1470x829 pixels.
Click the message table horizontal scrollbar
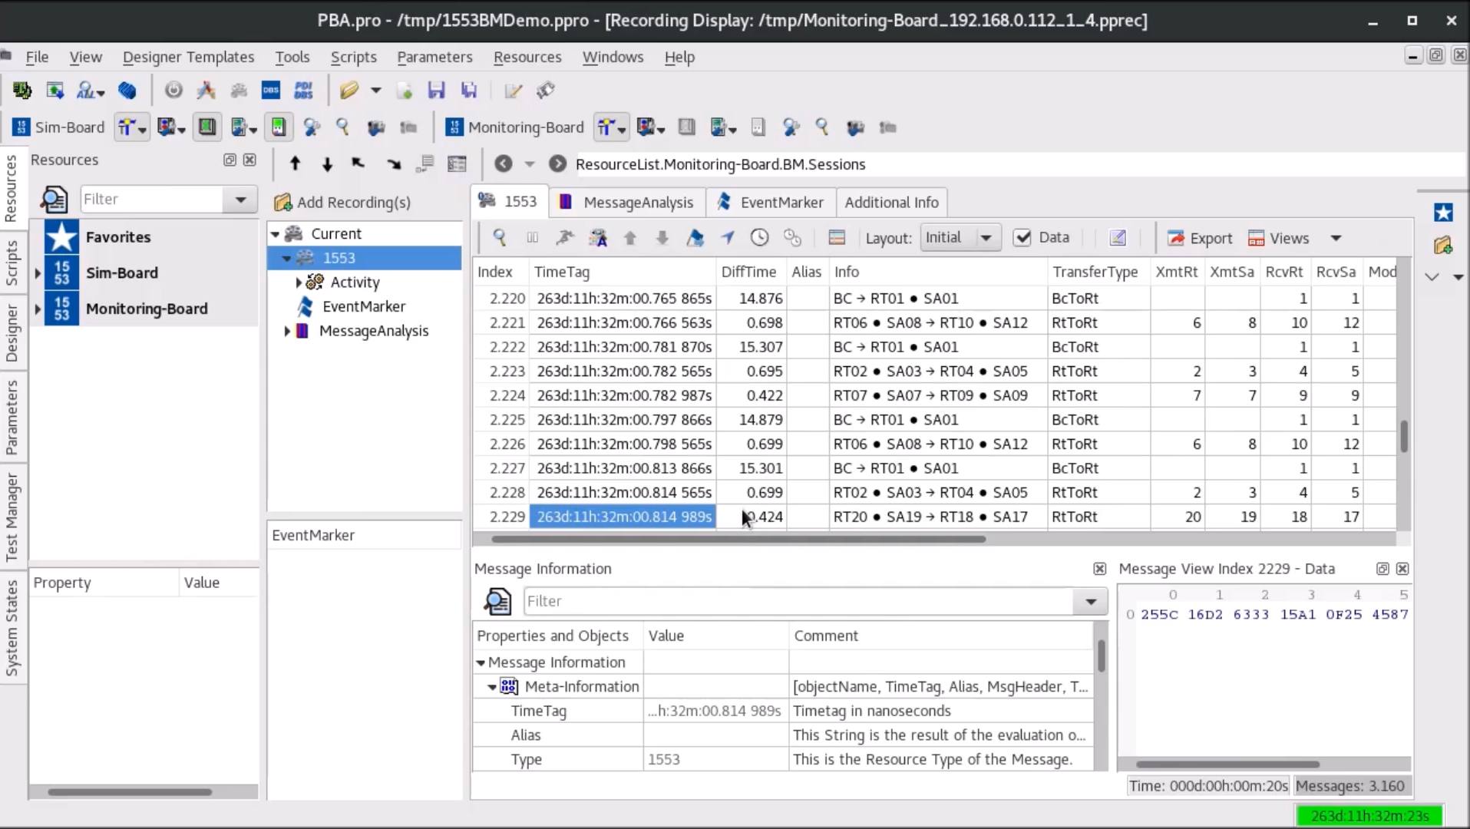(737, 539)
